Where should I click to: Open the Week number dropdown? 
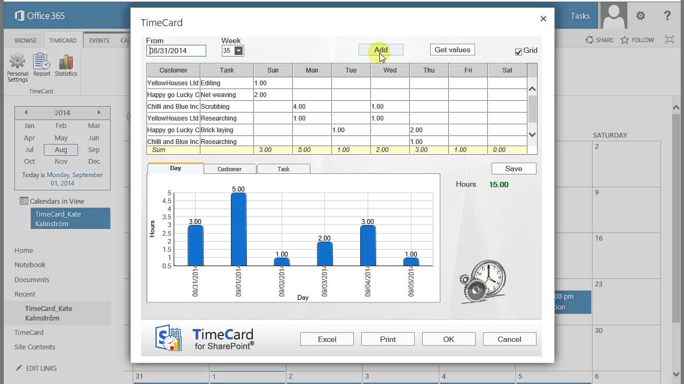point(239,51)
